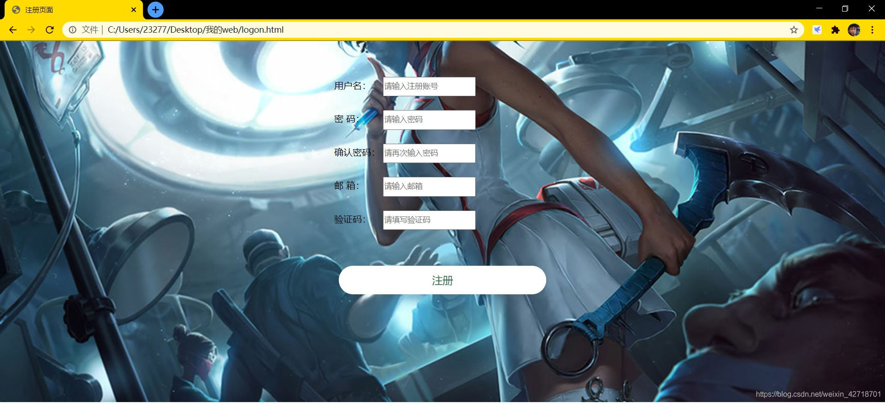The width and height of the screenshot is (885, 403).
Task: Focus the 验证码 input field
Action: pos(429,220)
